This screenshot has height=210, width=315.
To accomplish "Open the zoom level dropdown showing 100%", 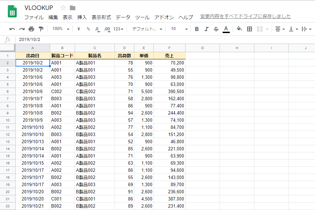I will (x=60, y=29).
